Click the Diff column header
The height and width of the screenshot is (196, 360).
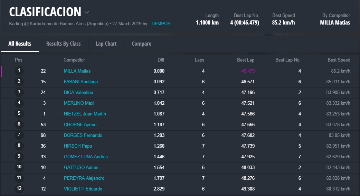161,60
